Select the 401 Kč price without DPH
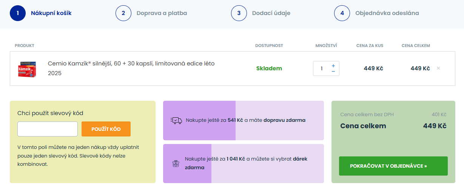Image resolution: width=464 pixels, height=191 pixels. pos(439,115)
